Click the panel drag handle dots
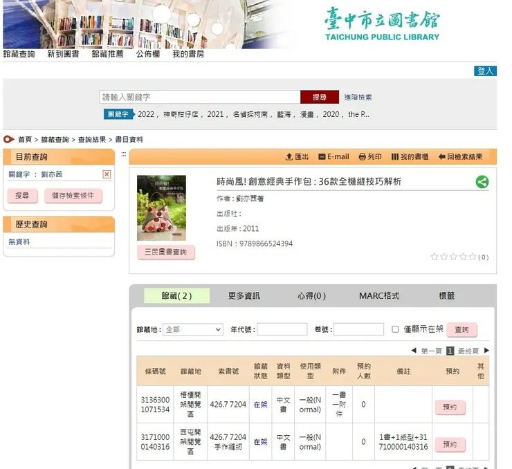512x469 pixels. (x=123, y=154)
